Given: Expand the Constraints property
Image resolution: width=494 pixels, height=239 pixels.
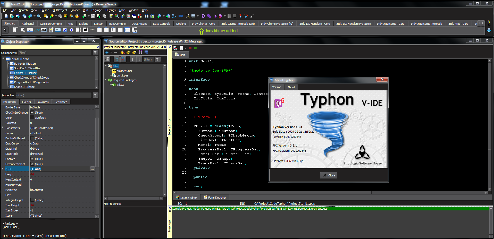Looking at the screenshot, I should click(3, 128).
